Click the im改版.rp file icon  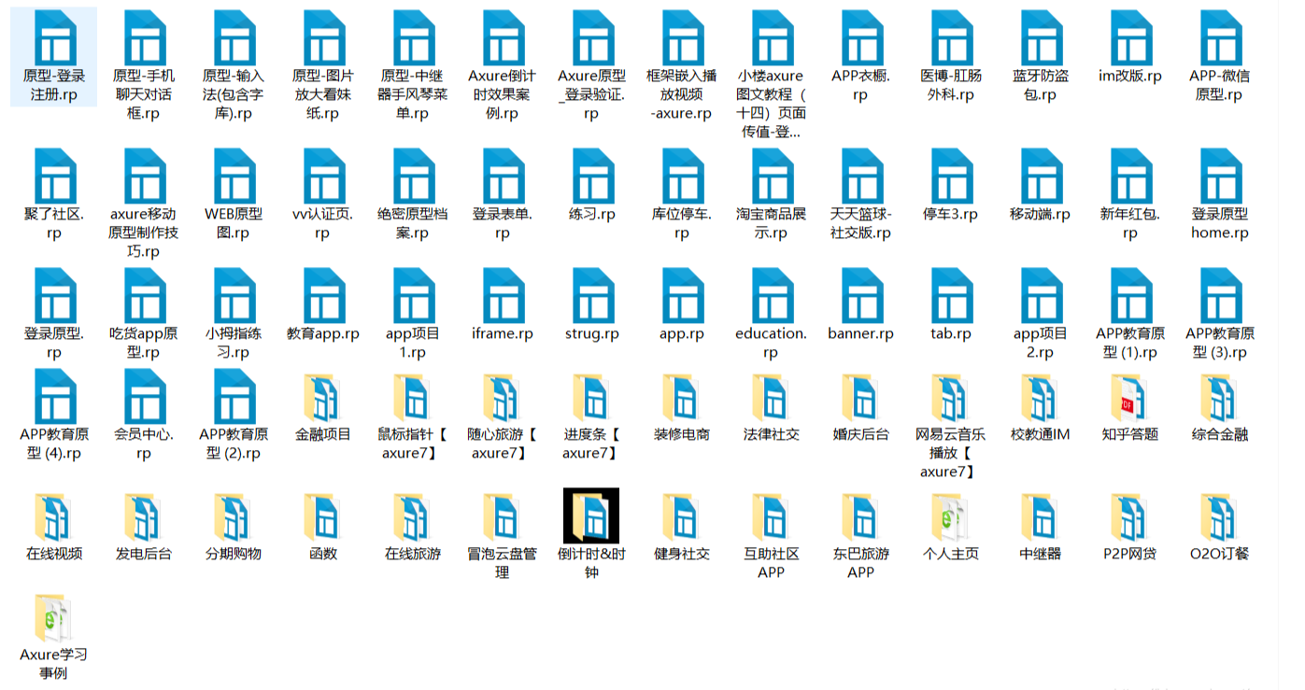pyautogui.click(x=1131, y=37)
